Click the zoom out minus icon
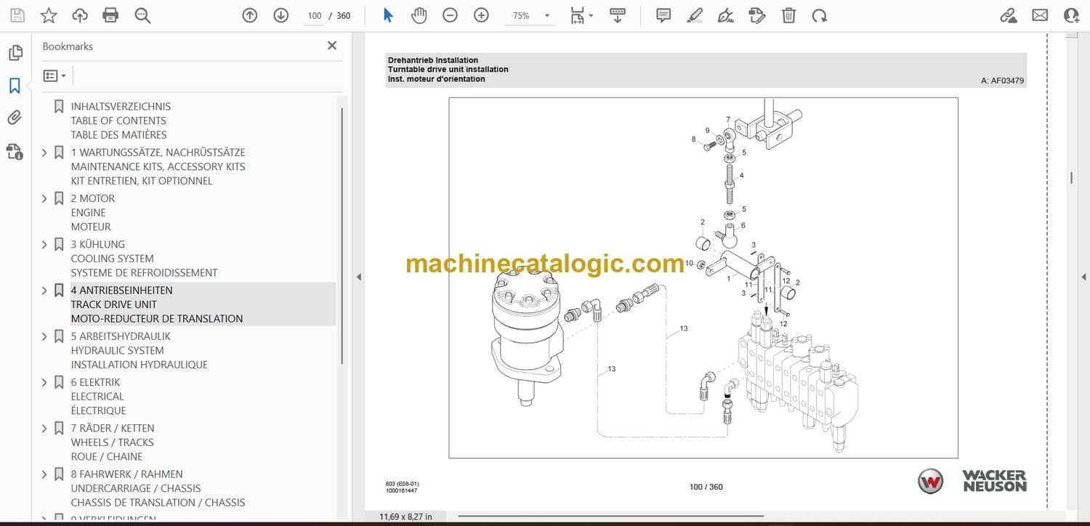Viewport: 1090px width, 526px height. [x=450, y=15]
